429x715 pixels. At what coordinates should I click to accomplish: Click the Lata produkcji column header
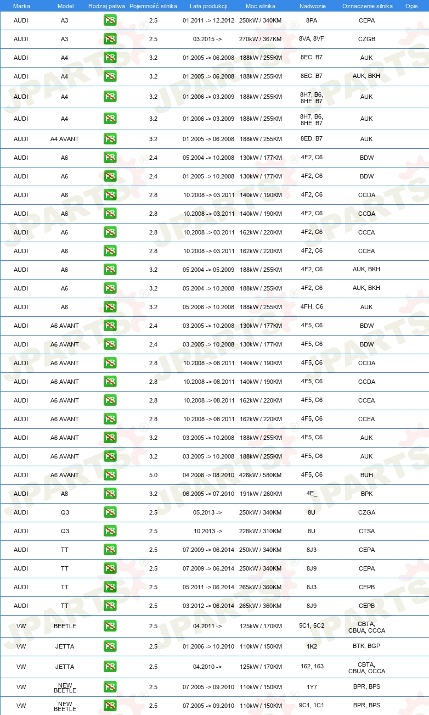tap(208, 5)
